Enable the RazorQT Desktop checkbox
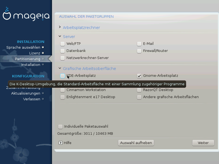 click(139, 90)
